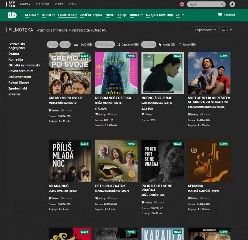This screenshot has height=240, width=248.
Task: Open the Příliš mladá noc poster
Action: [x=70, y=161]
